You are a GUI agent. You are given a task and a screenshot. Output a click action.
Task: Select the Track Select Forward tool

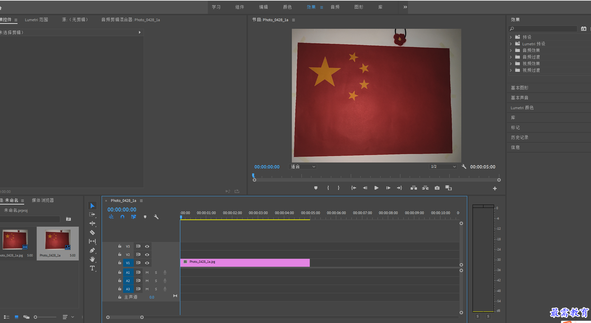(x=92, y=214)
